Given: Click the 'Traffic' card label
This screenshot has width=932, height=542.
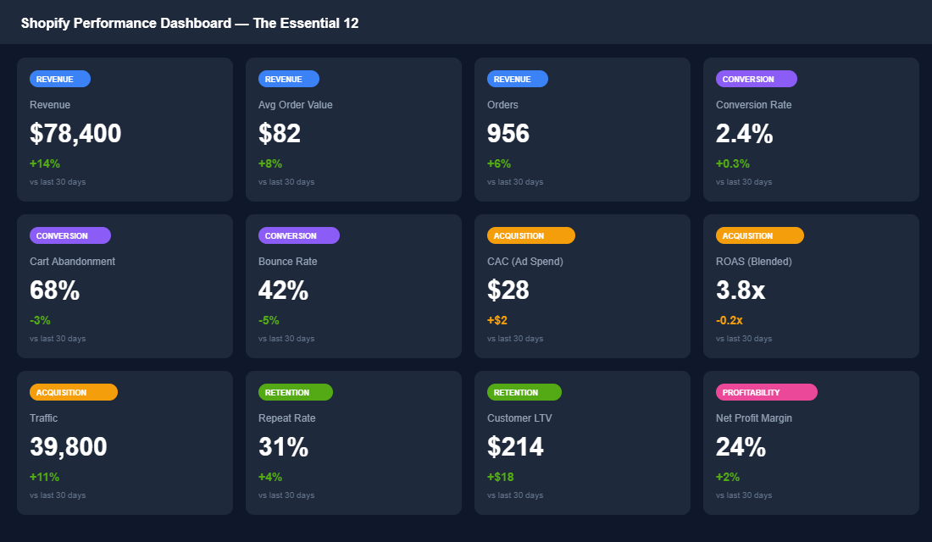Looking at the screenshot, I should click(44, 418).
